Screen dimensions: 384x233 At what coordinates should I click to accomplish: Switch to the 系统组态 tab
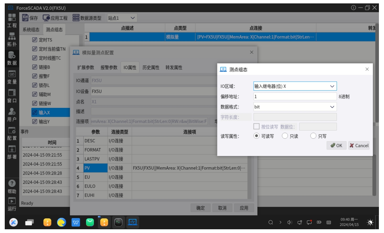pos(31,30)
